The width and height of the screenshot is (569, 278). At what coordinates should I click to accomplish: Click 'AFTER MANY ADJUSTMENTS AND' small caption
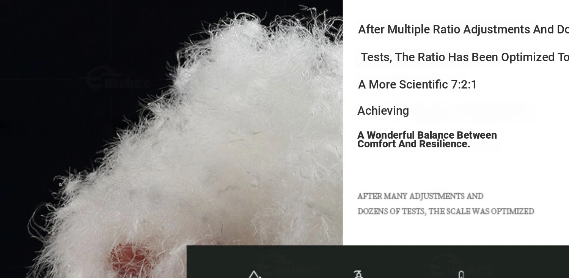[420, 196]
